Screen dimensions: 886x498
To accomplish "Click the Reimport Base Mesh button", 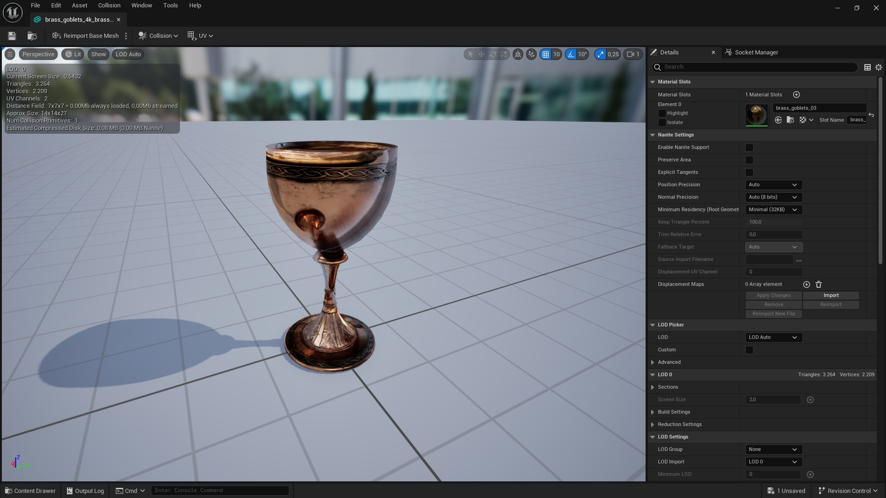I will 85,36.
